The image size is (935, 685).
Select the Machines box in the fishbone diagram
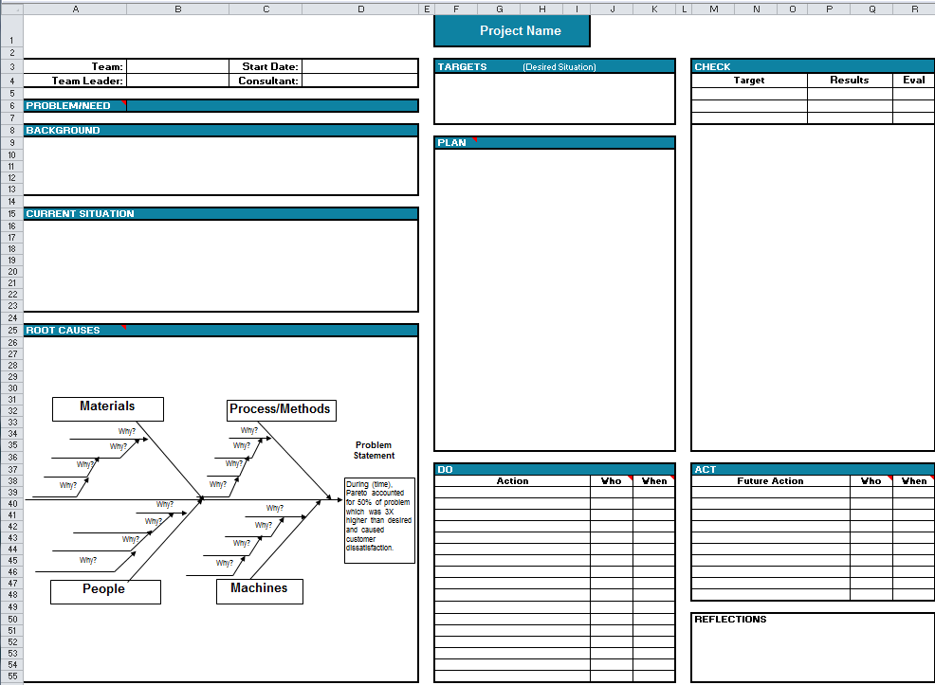point(259,590)
